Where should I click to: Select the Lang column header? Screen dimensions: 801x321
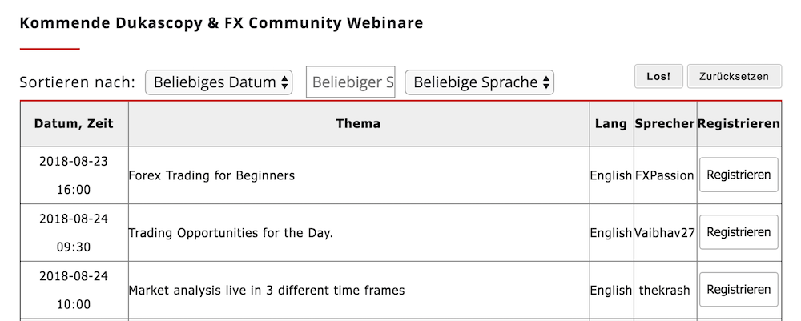click(x=611, y=124)
